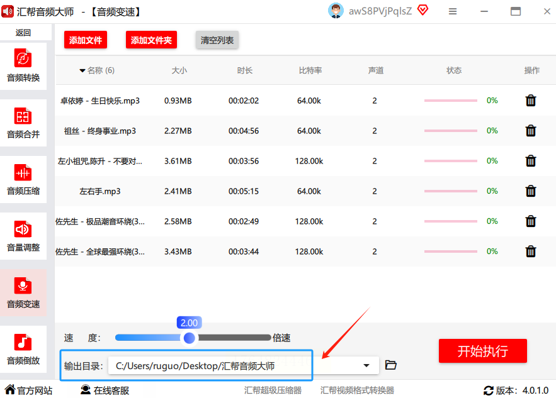Click the user avatar icon

coord(336,11)
